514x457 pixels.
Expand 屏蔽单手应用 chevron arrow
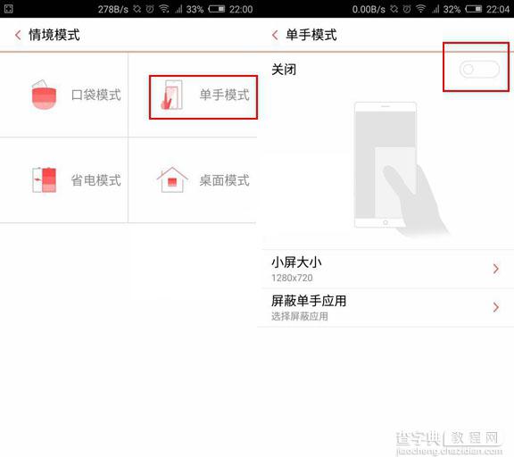pyautogui.click(x=496, y=307)
